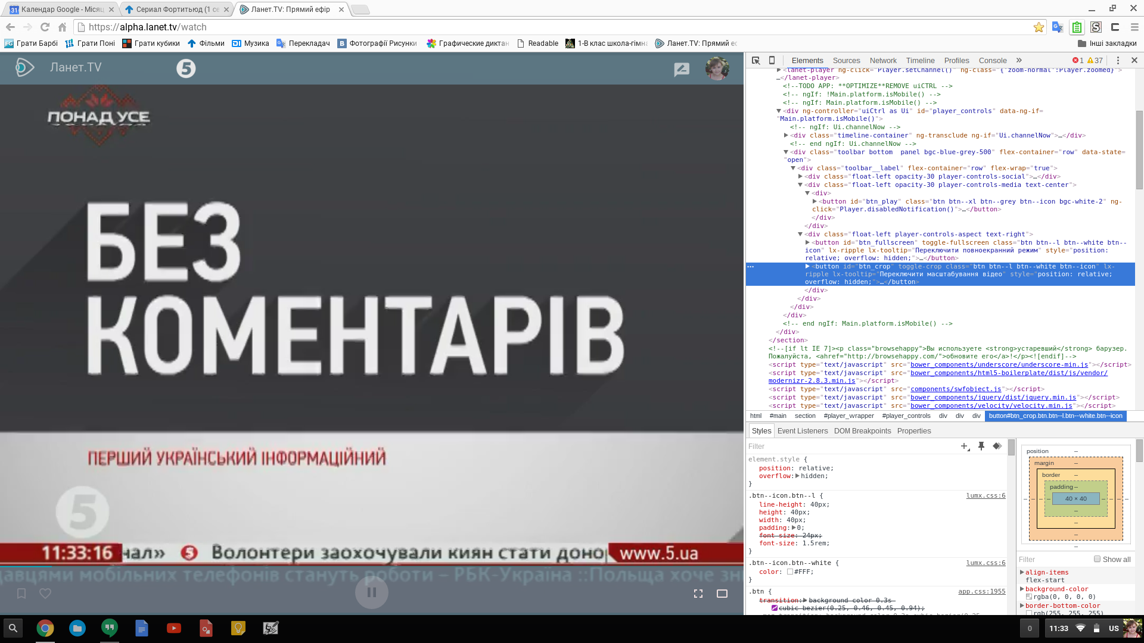
Task: Switch to the Network tab
Action: [x=882, y=60]
